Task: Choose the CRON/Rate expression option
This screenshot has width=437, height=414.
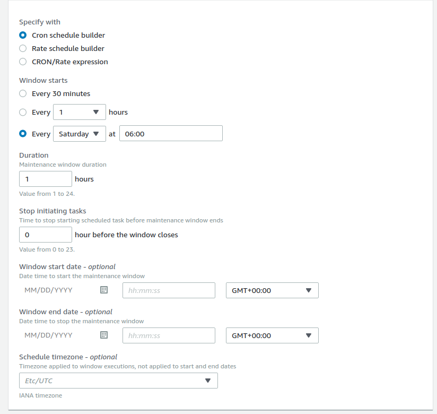Action: point(23,62)
